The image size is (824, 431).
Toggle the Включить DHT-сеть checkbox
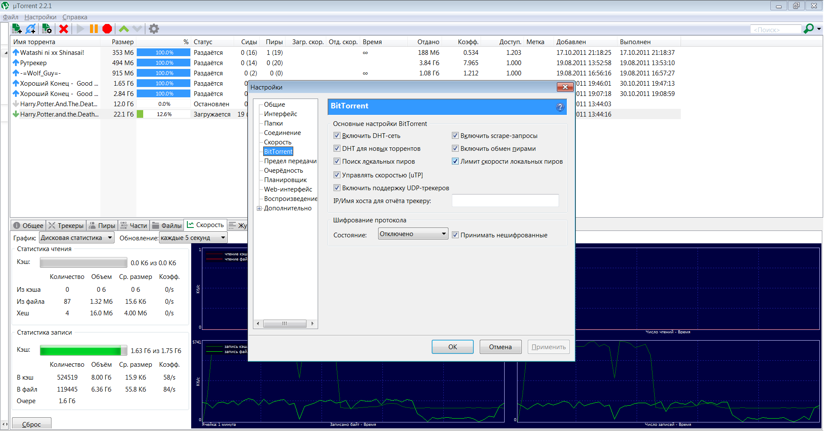tap(337, 135)
